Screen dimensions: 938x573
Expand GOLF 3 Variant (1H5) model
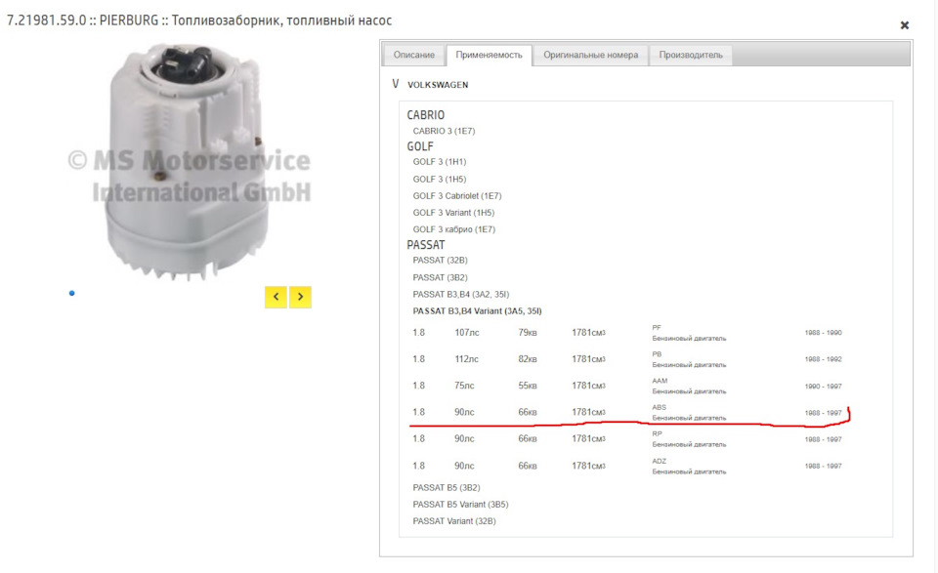(x=453, y=213)
